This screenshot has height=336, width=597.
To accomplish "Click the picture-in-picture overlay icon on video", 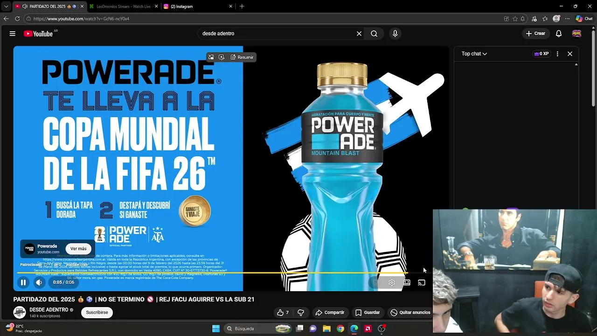I will click(x=211, y=57).
